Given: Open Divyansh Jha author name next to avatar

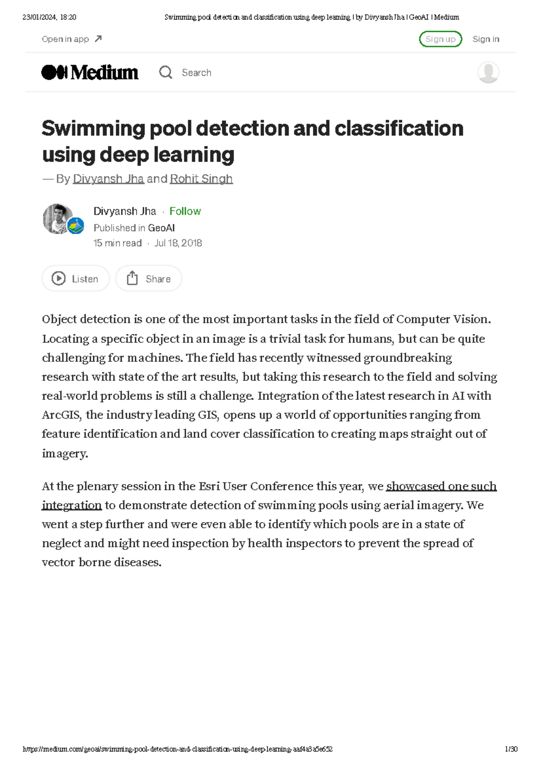Looking at the screenshot, I should (124, 211).
